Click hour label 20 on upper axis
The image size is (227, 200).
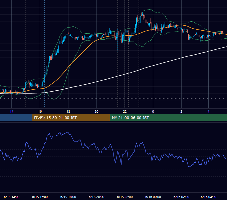point(96,112)
